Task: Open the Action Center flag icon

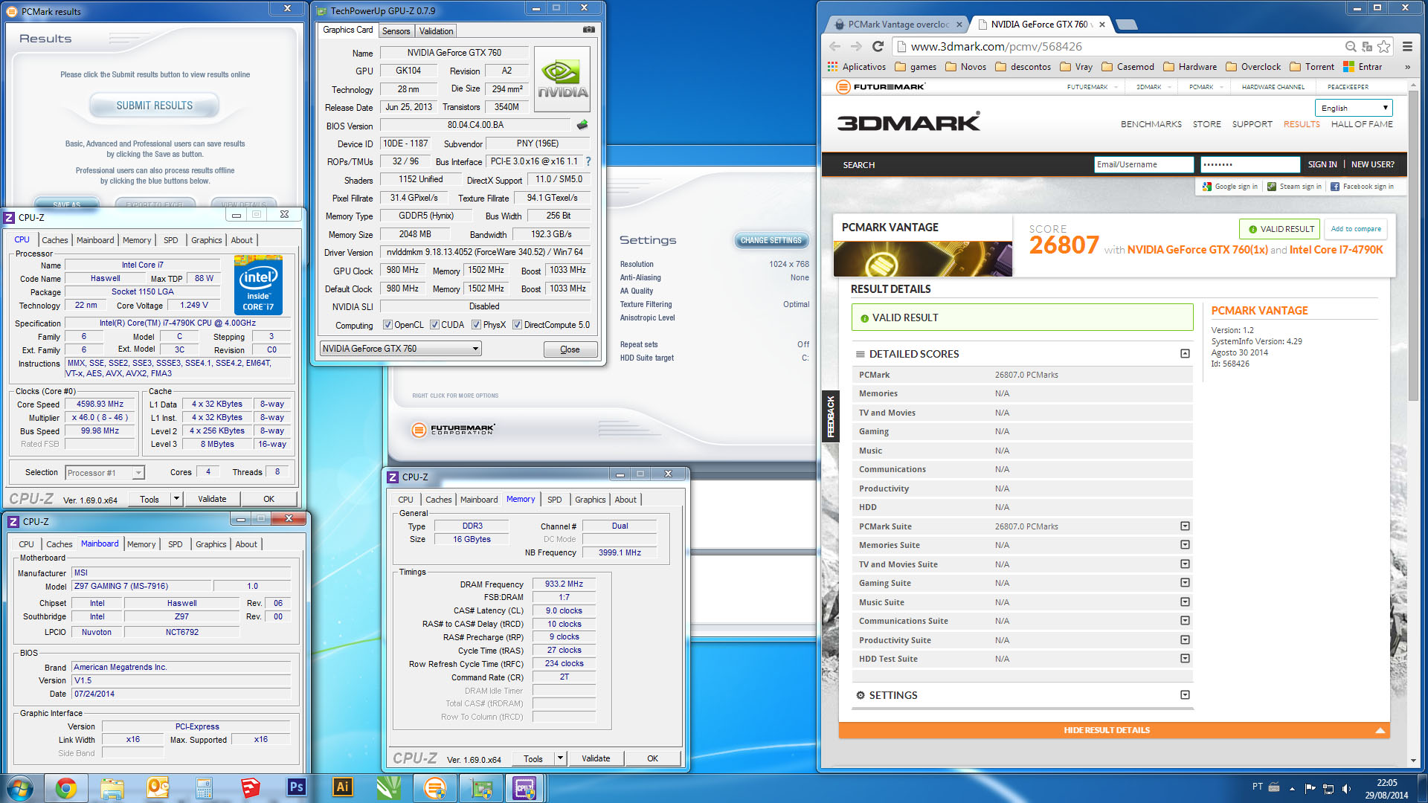Action: 1310,788
